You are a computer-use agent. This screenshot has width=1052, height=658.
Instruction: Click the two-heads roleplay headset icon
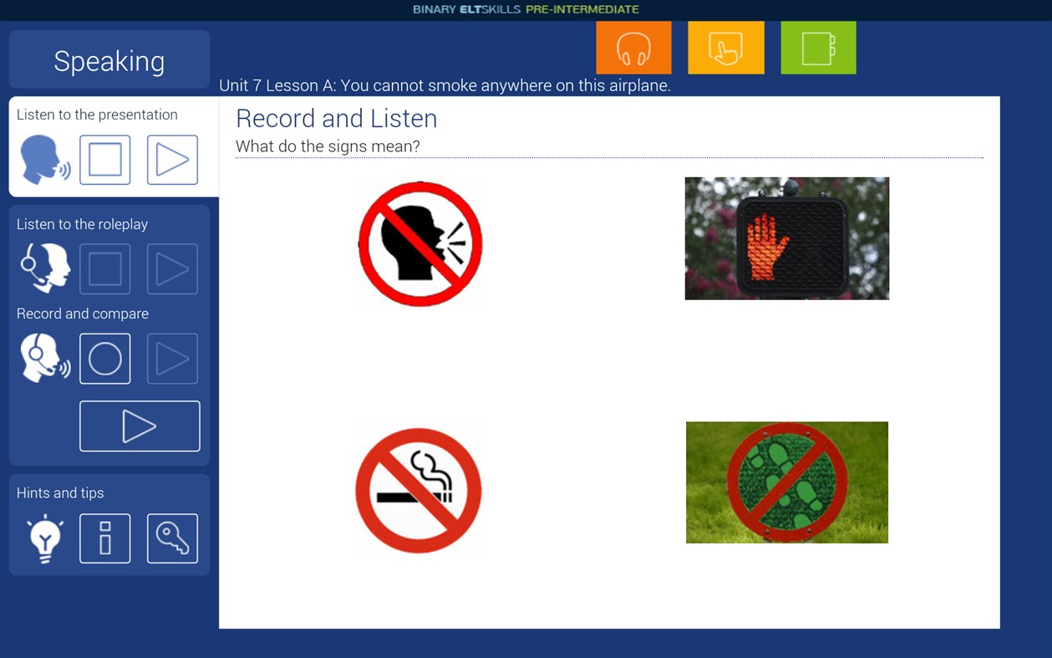point(45,268)
